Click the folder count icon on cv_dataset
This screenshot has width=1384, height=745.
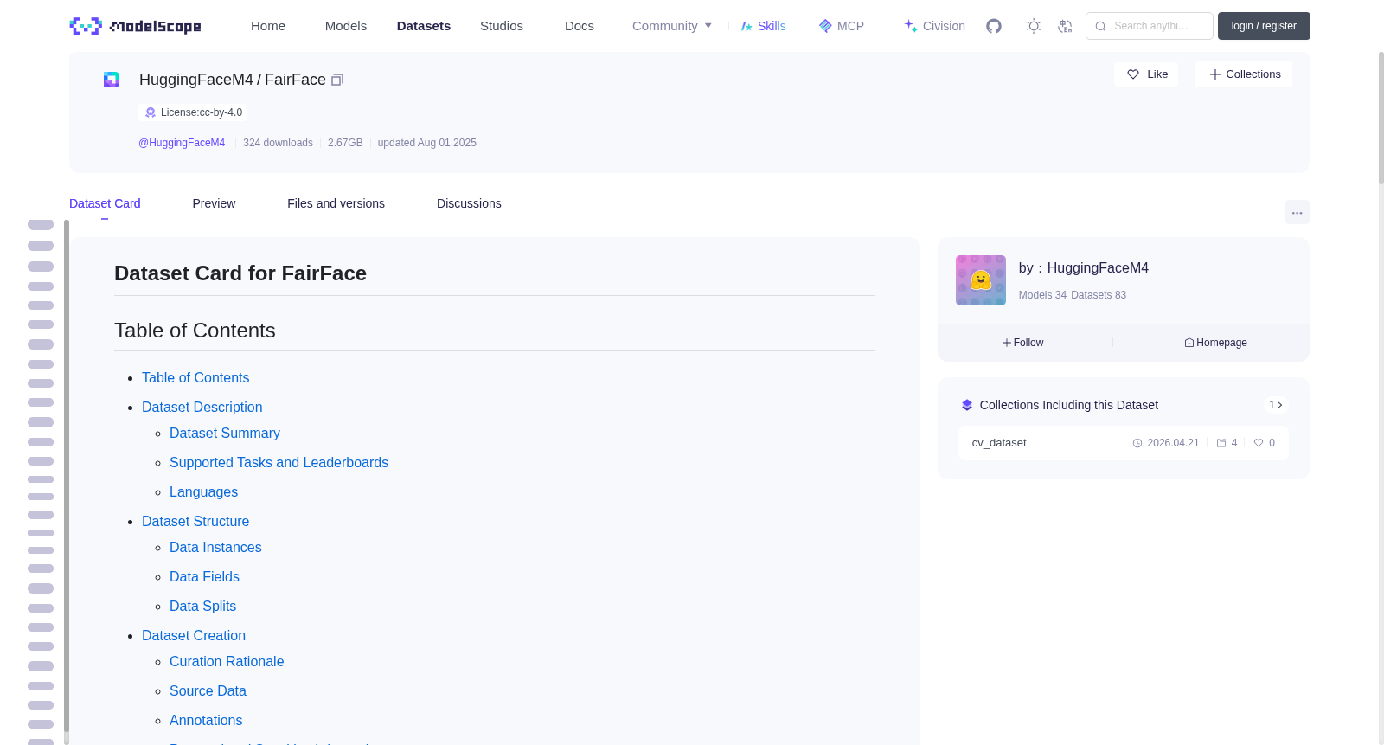1221,443
